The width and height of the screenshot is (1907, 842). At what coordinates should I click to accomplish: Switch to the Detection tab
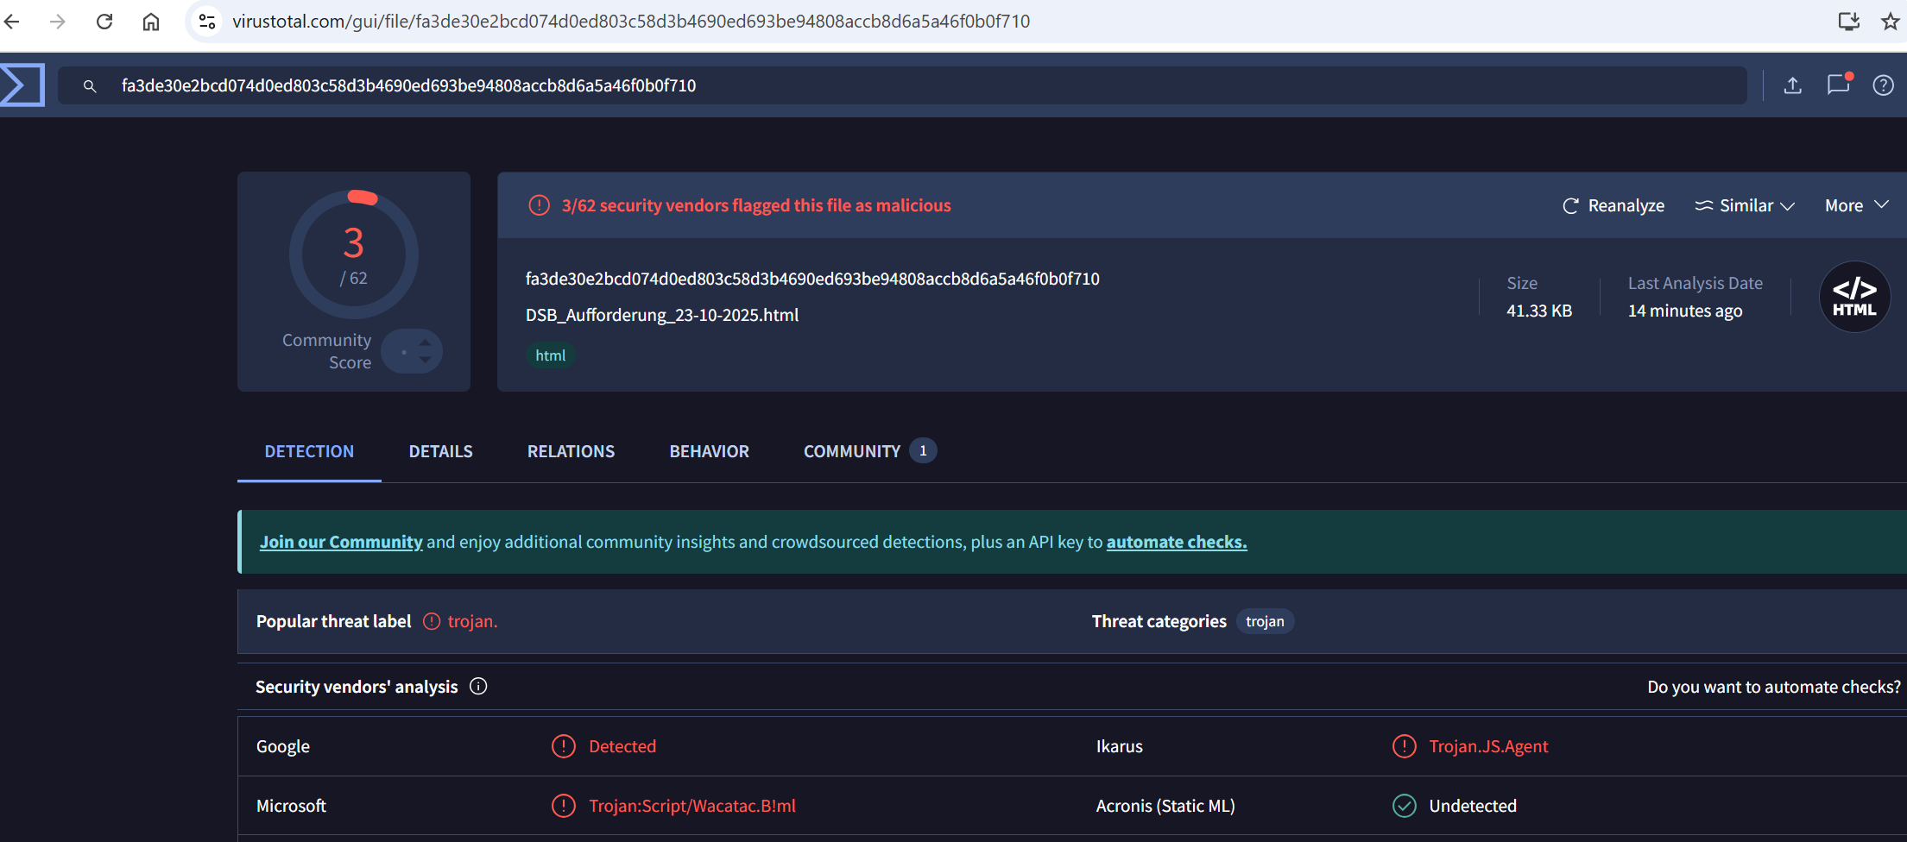[309, 451]
